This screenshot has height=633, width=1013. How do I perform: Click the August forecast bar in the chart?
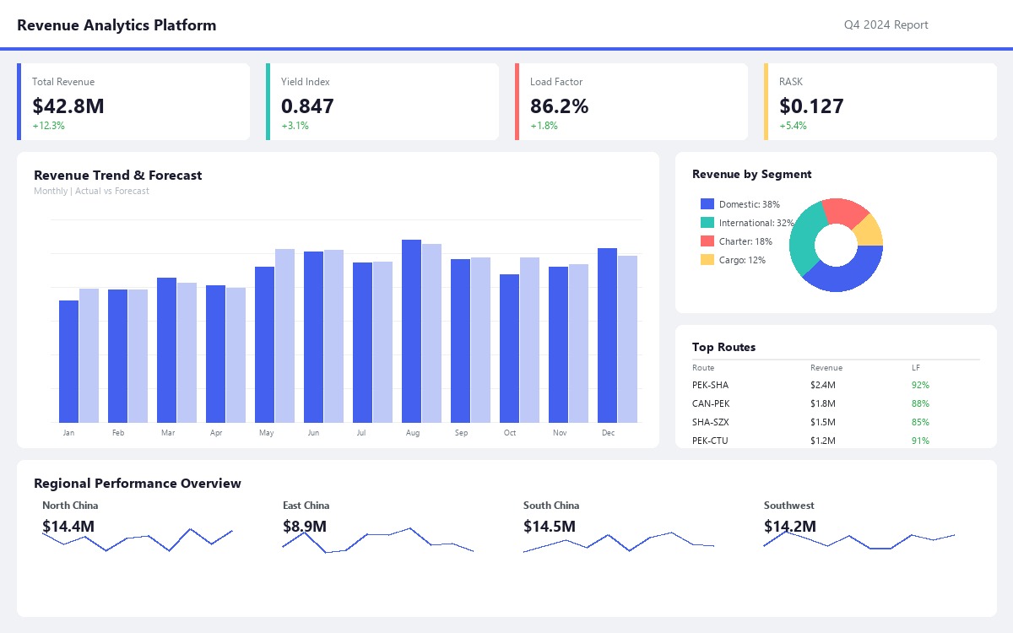tap(430, 333)
